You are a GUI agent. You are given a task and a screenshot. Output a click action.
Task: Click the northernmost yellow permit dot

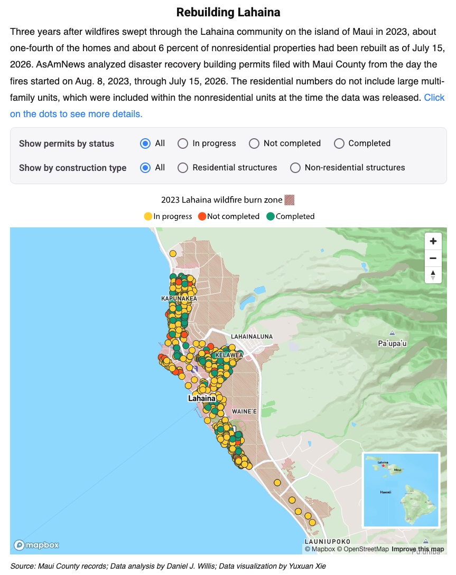coord(173,253)
